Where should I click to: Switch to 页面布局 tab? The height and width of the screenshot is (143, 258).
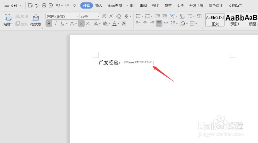(115, 6)
